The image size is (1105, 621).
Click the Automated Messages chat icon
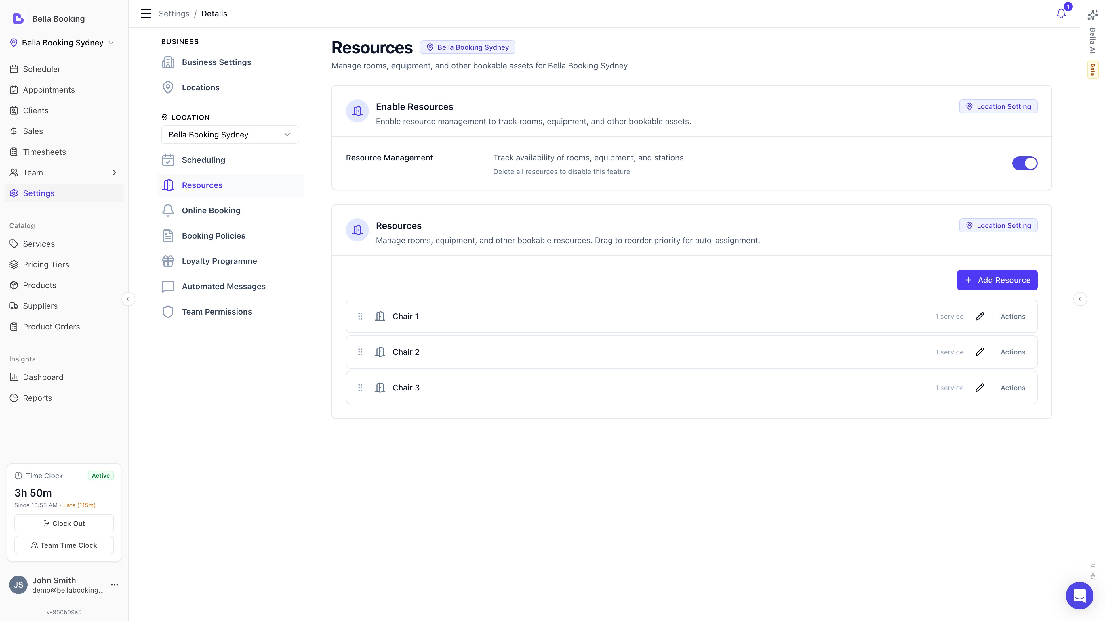[x=168, y=286]
